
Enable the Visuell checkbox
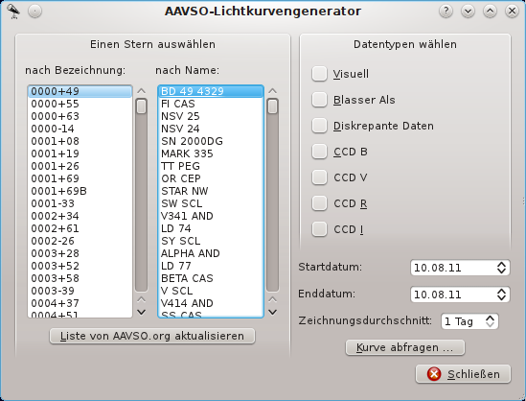pyautogui.click(x=319, y=74)
